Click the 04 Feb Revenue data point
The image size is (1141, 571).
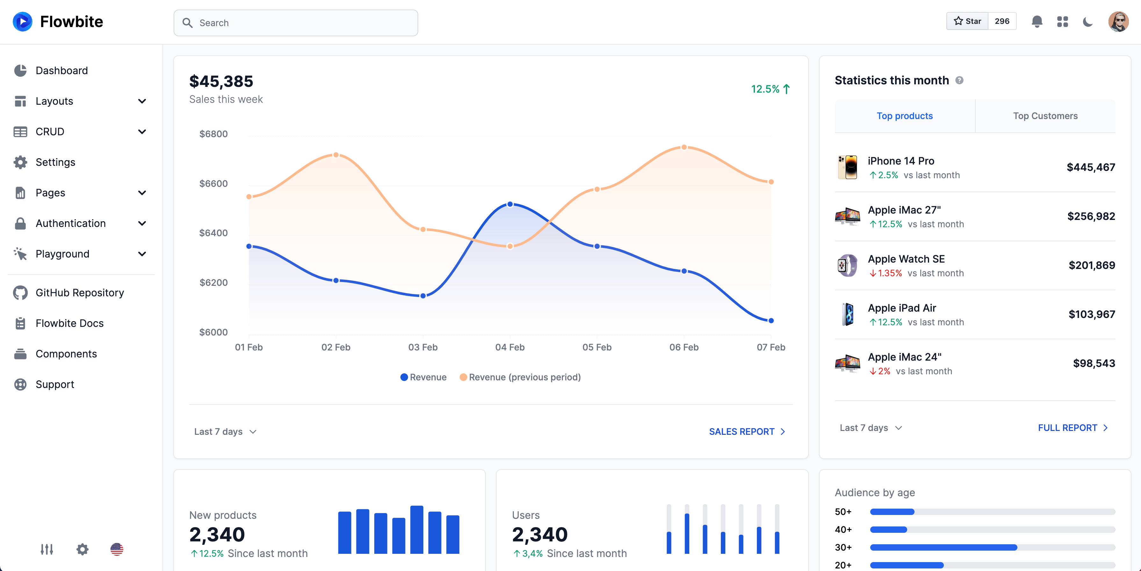tap(510, 204)
